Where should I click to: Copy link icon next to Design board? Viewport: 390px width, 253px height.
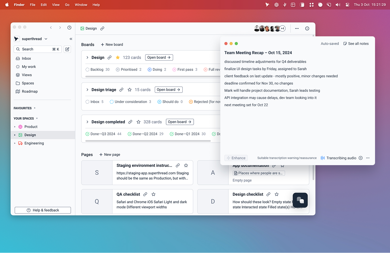(110, 57)
